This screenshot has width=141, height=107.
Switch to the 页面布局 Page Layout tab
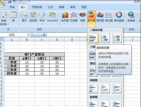(37, 7)
